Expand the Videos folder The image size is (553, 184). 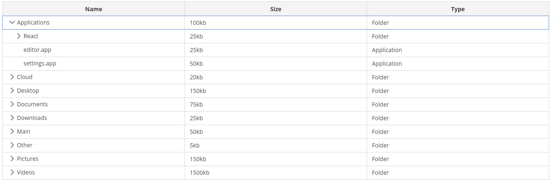[12, 172]
